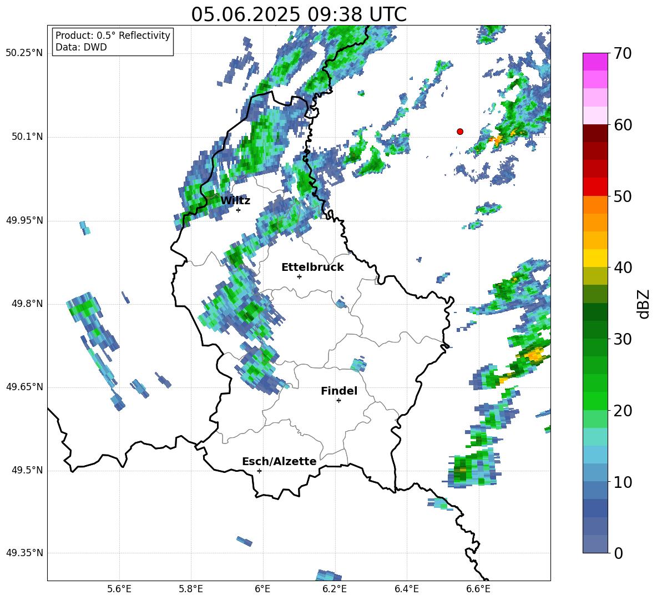Click the 6°E longitude label

[262, 589]
